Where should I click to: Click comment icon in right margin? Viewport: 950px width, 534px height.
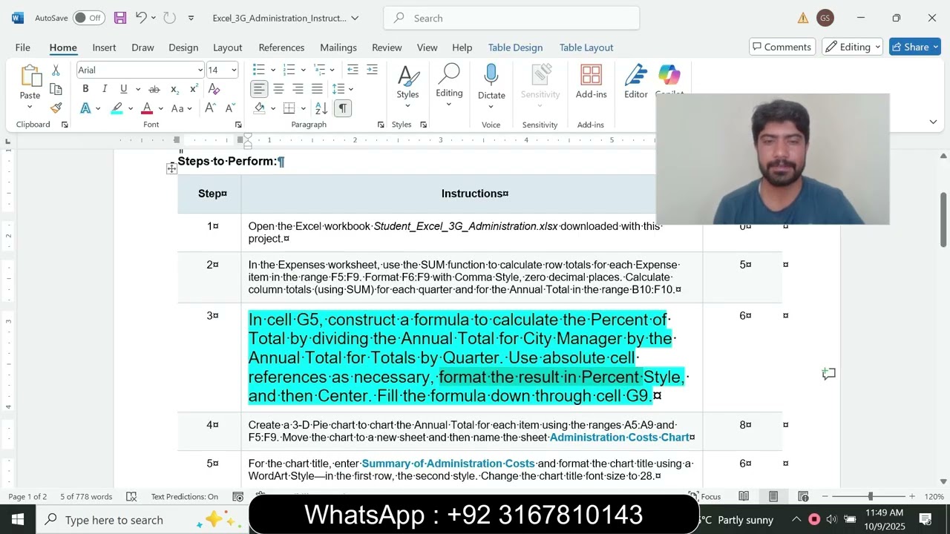click(829, 375)
